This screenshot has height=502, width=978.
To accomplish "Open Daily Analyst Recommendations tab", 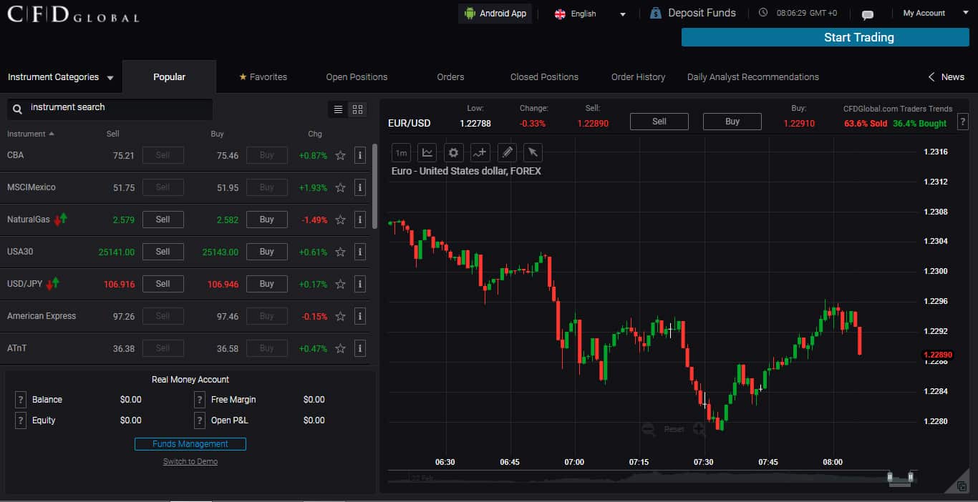I will (x=753, y=77).
